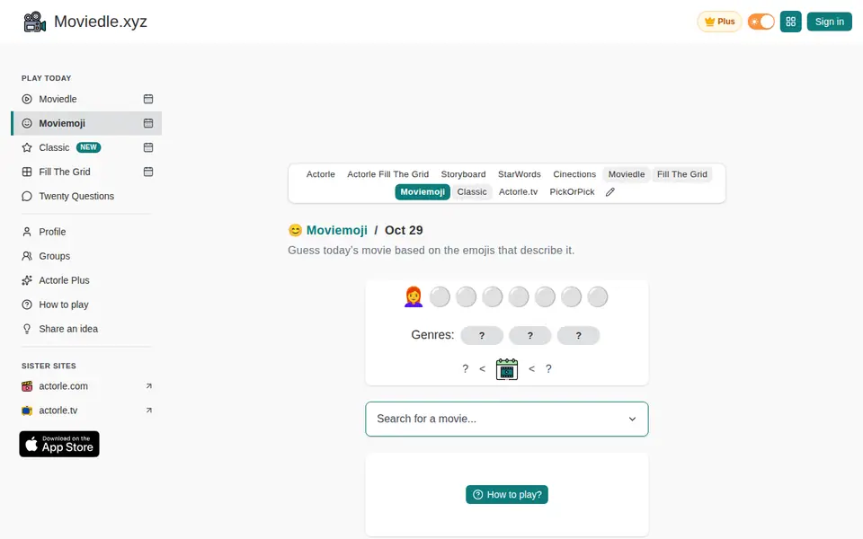The height and width of the screenshot is (539, 863).
Task: Focus the Search for a movie field
Action: [x=507, y=420]
